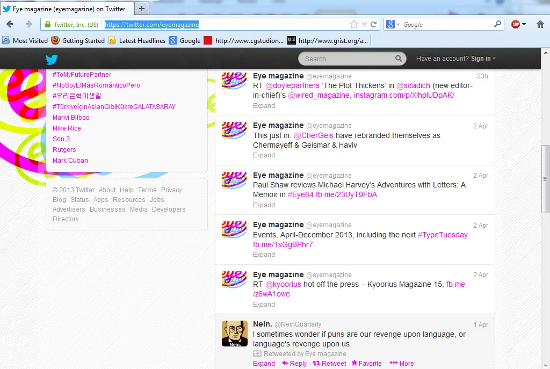Select the Eye magazine Twitter tab
Viewport: 550px width, 369px height.
coord(67,9)
